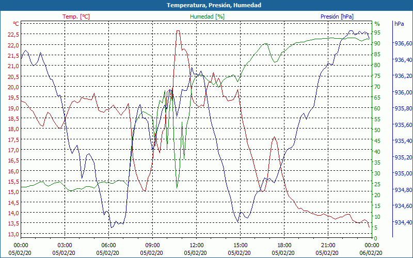Click temperature axis value '21,5'
Viewport: 413px width, 258px height.
pyautogui.click(x=14, y=55)
